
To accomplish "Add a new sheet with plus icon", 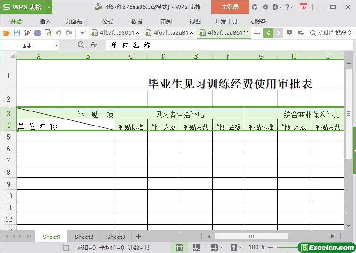I will (x=139, y=237).
